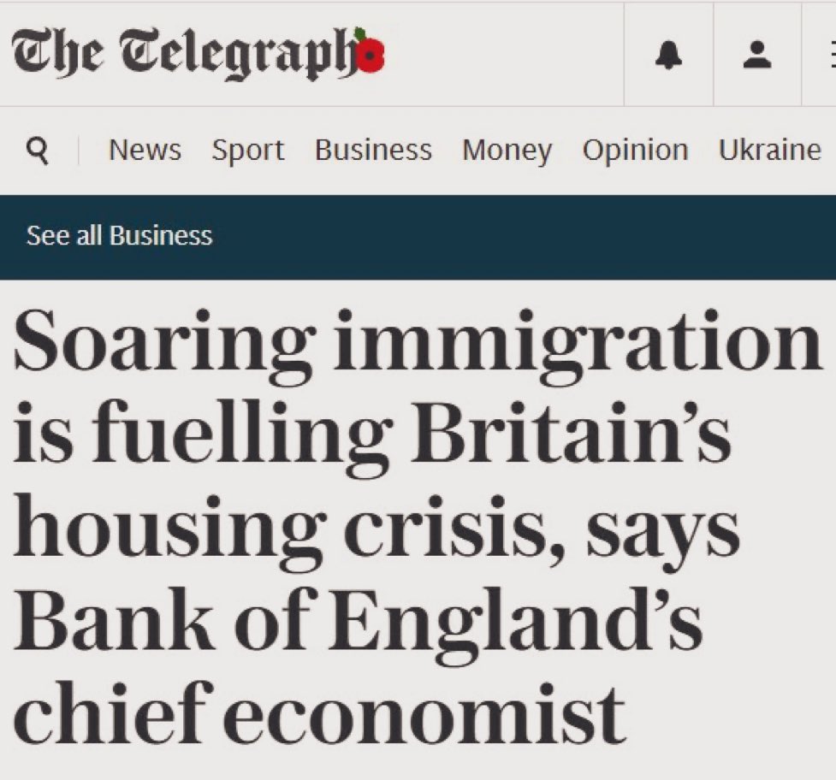Screen dimensions: 836x780
Task: Click empty navy banner right of 'See all Business'
Action: 531,236
